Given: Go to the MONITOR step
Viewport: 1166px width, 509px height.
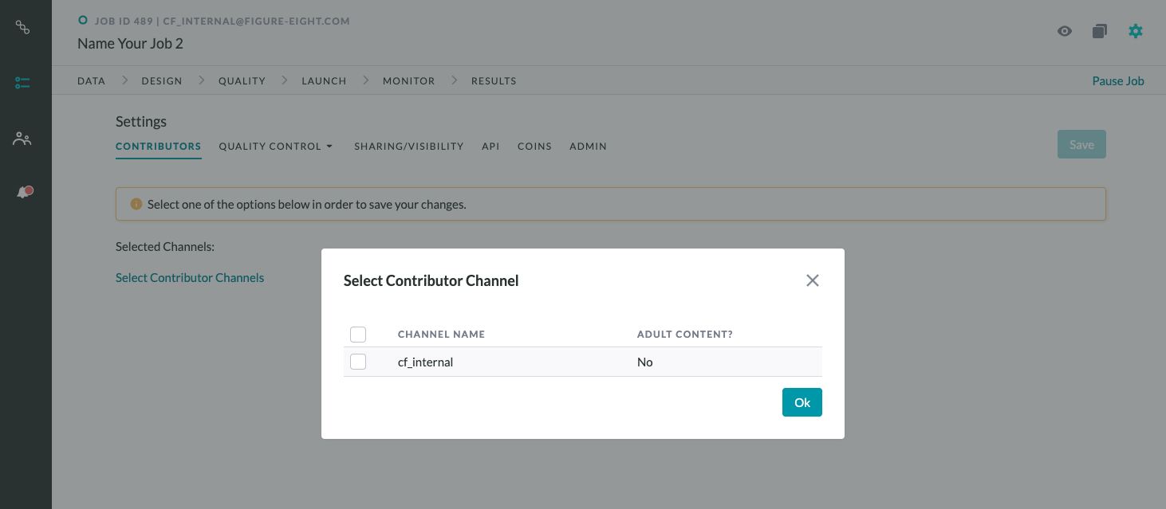Looking at the screenshot, I should point(409,81).
